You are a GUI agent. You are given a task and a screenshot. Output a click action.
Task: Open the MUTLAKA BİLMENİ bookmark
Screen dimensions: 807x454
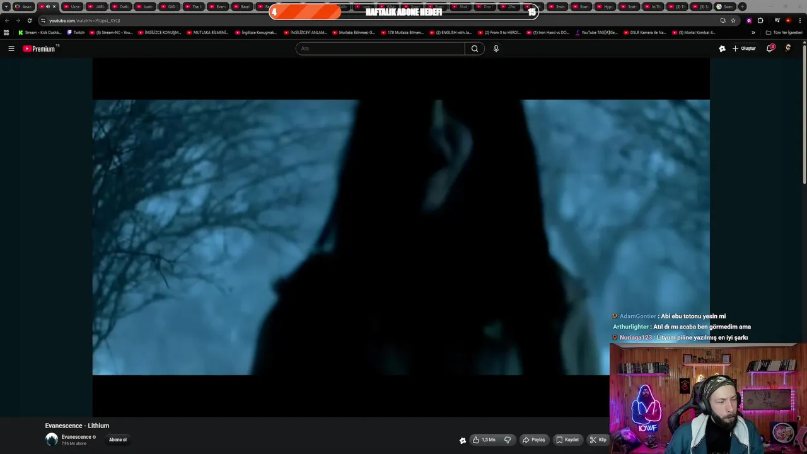(207, 32)
